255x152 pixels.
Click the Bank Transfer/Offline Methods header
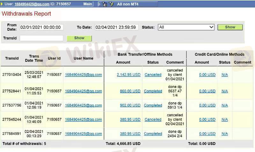coord(145,54)
